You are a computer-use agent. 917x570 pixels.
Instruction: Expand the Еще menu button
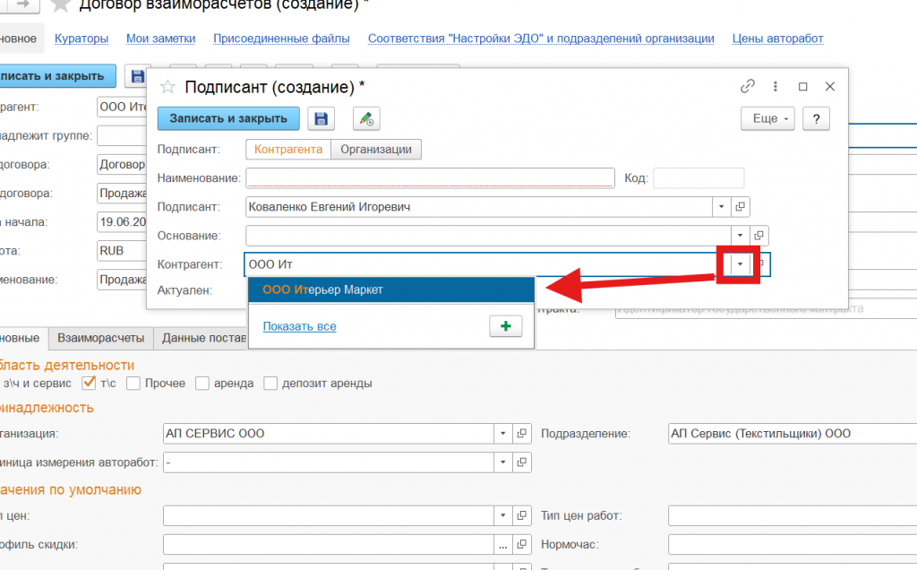click(767, 118)
